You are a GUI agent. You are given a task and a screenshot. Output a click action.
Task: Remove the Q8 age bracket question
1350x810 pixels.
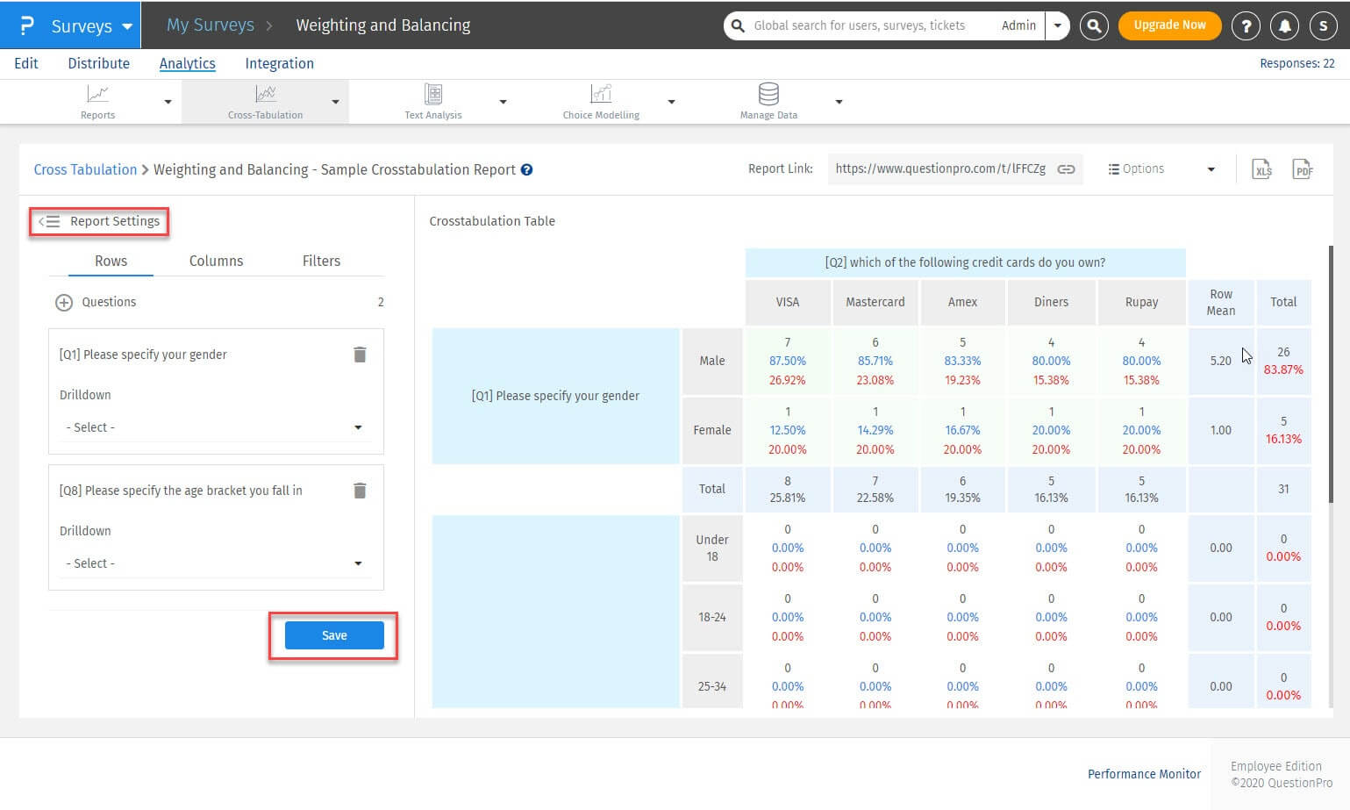[x=360, y=491]
